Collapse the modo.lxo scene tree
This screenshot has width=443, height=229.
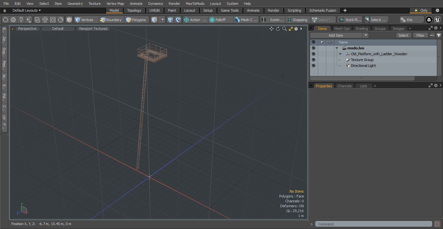337,48
